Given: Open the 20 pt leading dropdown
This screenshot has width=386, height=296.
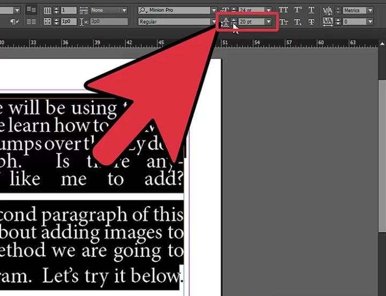Looking at the screenshot, I should tap(269, 21).
